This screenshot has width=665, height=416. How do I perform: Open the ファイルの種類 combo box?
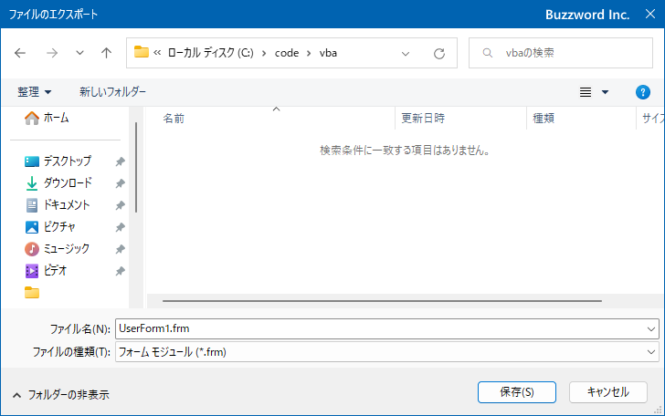tap(386, 352)
